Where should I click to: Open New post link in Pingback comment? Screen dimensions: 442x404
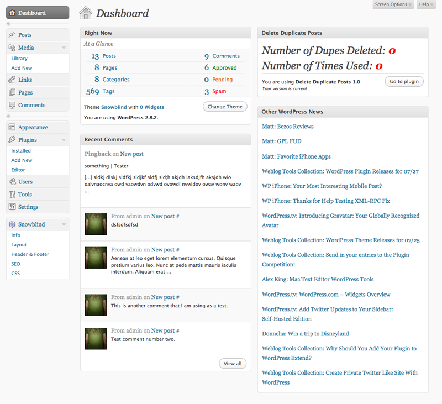click(x=131, y=154)
